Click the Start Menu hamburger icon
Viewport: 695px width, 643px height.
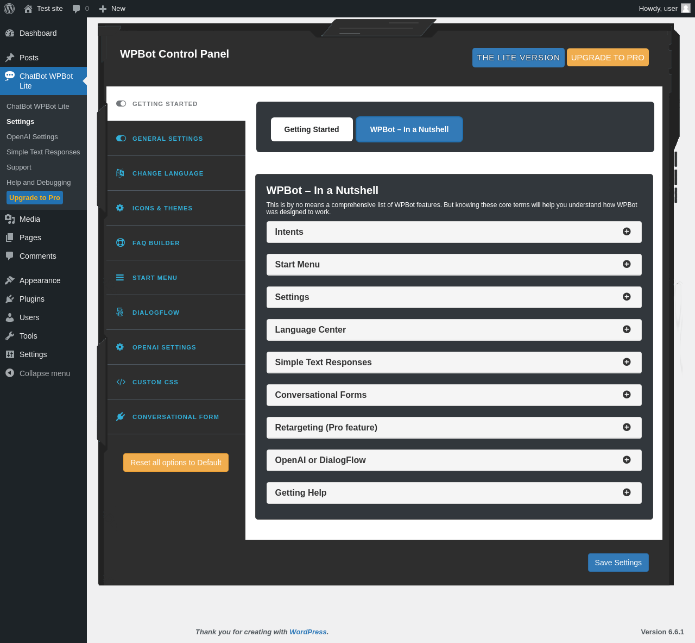[x=120, y=278]
